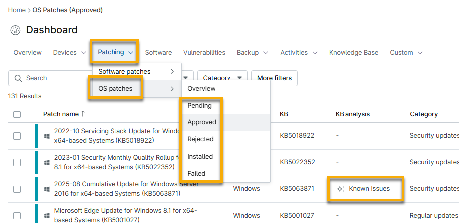The height and width of the screenshot is (223, 459).
Task: Check the box for KB5018922 Servicing Stack Update
Action: click(x=17, y=136)
